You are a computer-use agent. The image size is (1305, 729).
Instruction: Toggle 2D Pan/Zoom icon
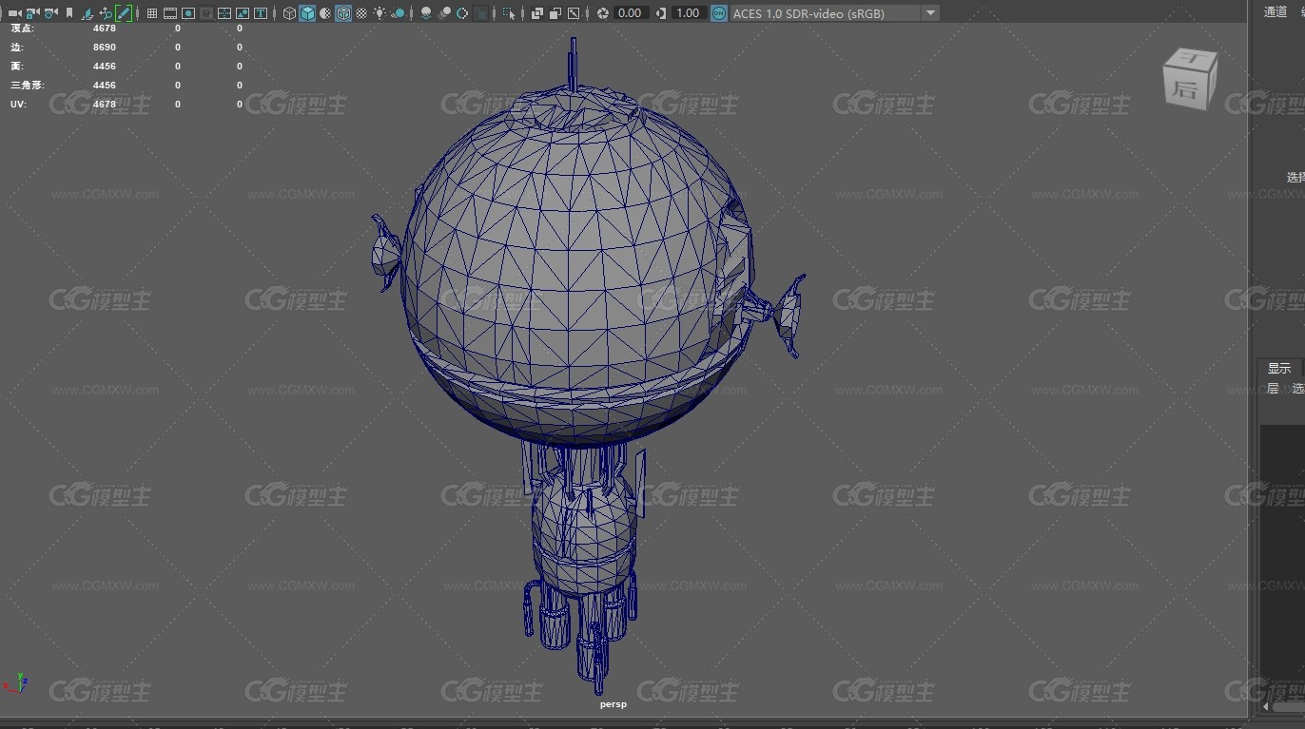(x=106, y=13)
